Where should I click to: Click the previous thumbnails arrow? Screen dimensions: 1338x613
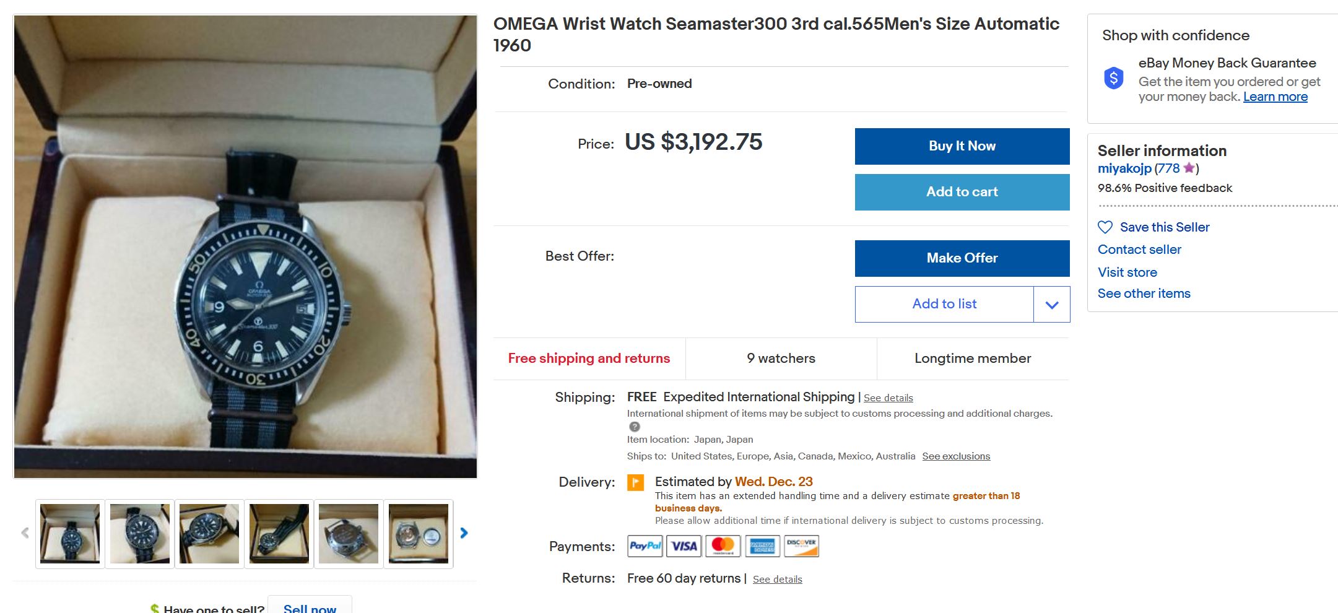pyautogui.click(x=25, y=533)
